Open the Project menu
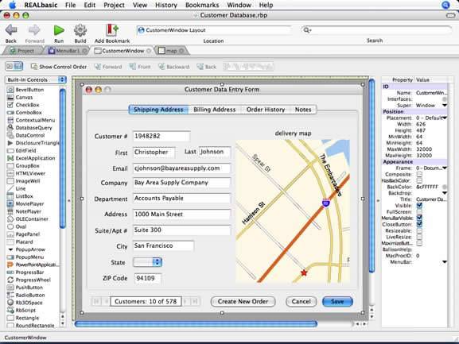This screenshot has height=344, width=459. pos(114,5)
